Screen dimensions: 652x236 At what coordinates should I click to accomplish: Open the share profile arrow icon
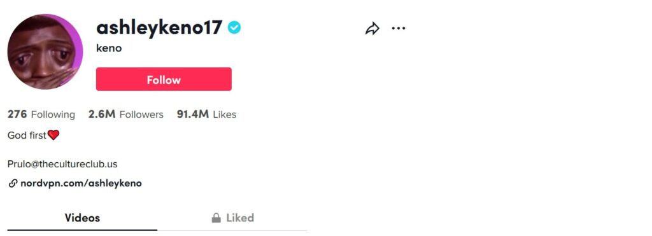(372, 29)
